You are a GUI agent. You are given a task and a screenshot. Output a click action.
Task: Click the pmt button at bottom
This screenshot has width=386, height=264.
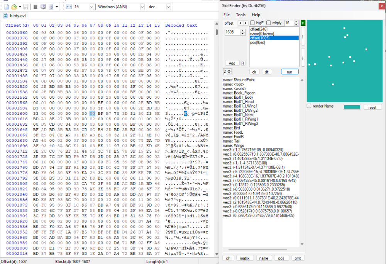point(298,258)
